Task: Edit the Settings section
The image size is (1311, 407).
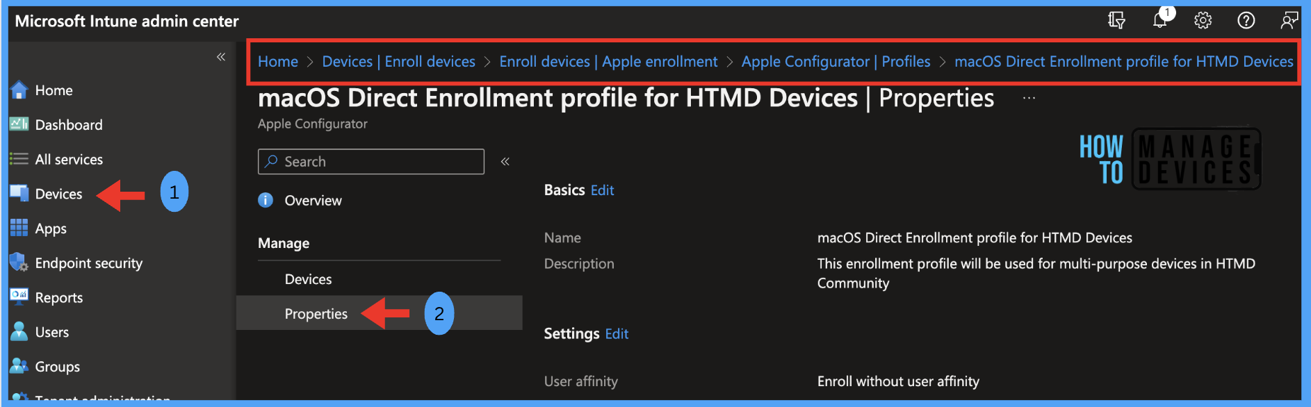Action: [617, 334]
